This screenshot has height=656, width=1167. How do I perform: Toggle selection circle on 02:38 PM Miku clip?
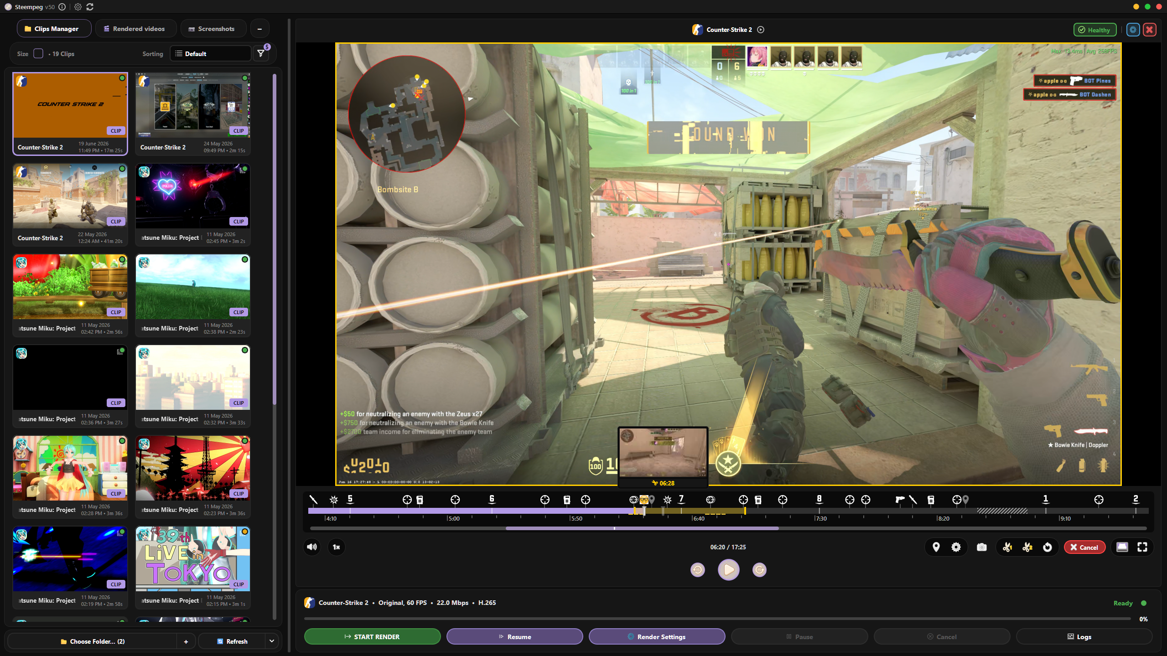245,259
